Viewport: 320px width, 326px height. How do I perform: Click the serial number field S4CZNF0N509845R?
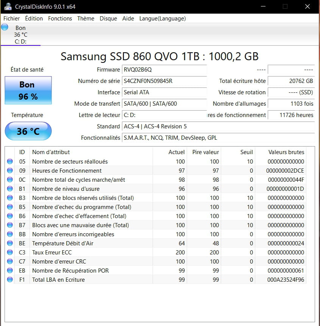(164, 81)
